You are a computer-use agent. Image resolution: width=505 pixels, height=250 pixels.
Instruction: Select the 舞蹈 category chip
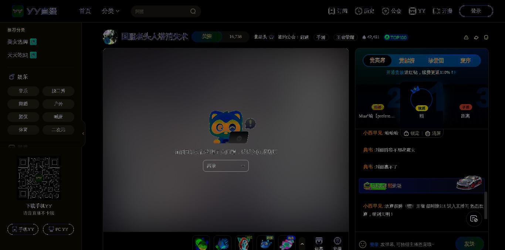coord(23,104)
